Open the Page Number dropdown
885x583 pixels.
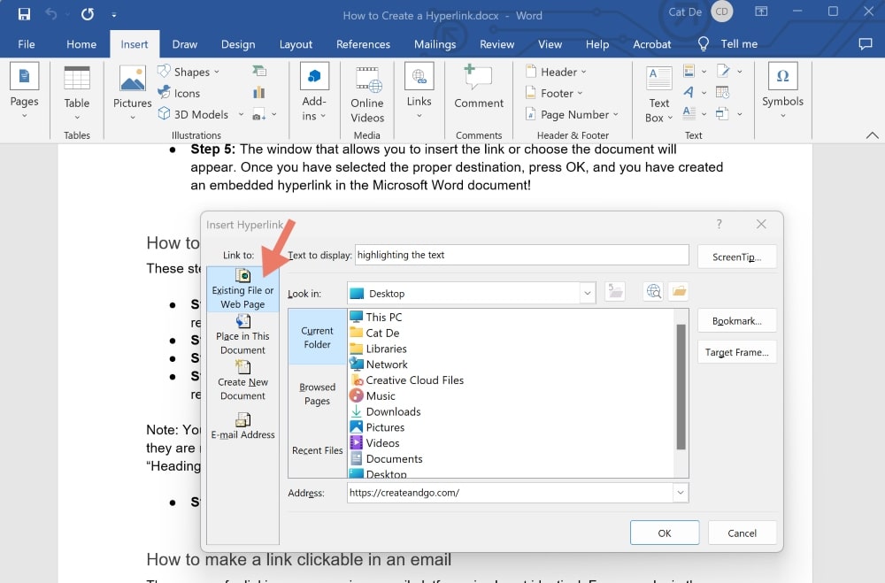click(x=572, y=114)
